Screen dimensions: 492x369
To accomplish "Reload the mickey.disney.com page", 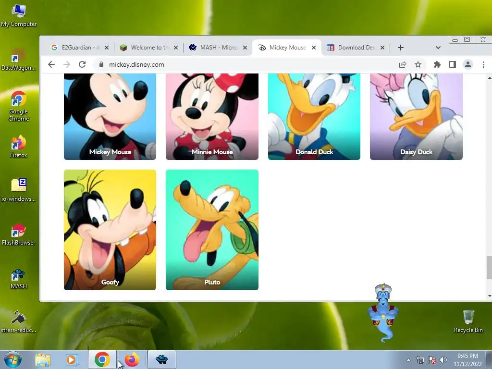I will [x=82, y=65].
